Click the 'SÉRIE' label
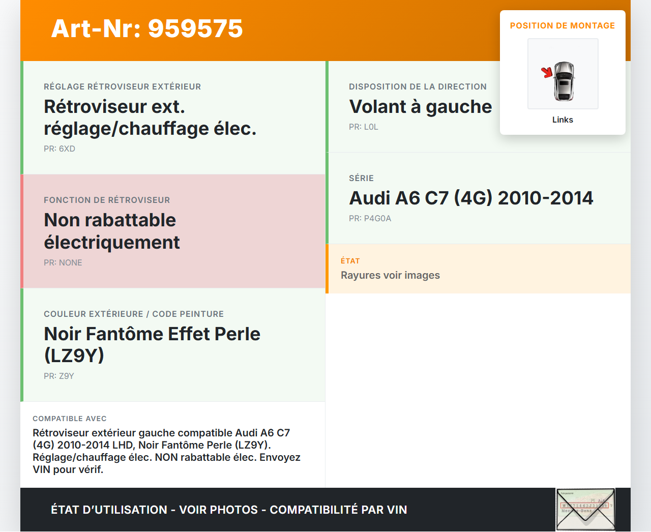Viewport: 651px width, 532px height. point(362,178)
